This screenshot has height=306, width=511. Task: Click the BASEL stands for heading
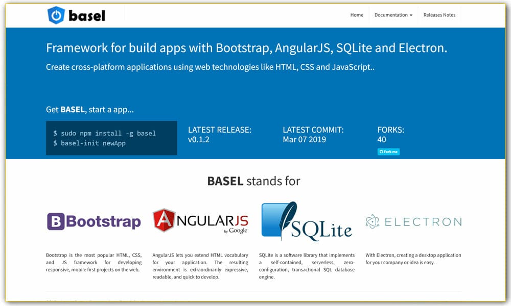pos(253,181)
